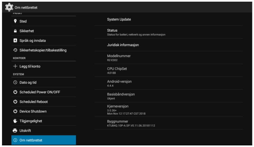
Task: Click the power icon beside Scheduled Reboot
Action: click(x=15, y=102)
